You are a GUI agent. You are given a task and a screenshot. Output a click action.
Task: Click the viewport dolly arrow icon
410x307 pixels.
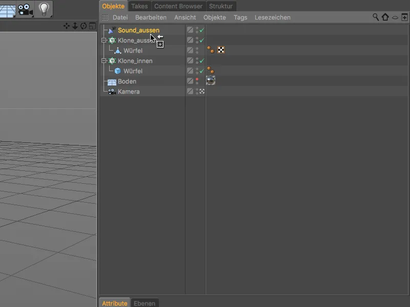point(75,26)
